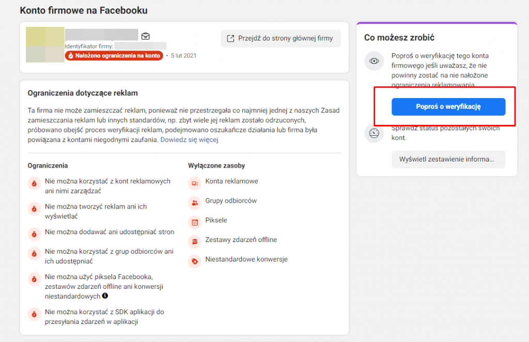529x342 pixels.
Task: Click the Zestawy zdarzeń offline icon
Action: pos(195,241)
